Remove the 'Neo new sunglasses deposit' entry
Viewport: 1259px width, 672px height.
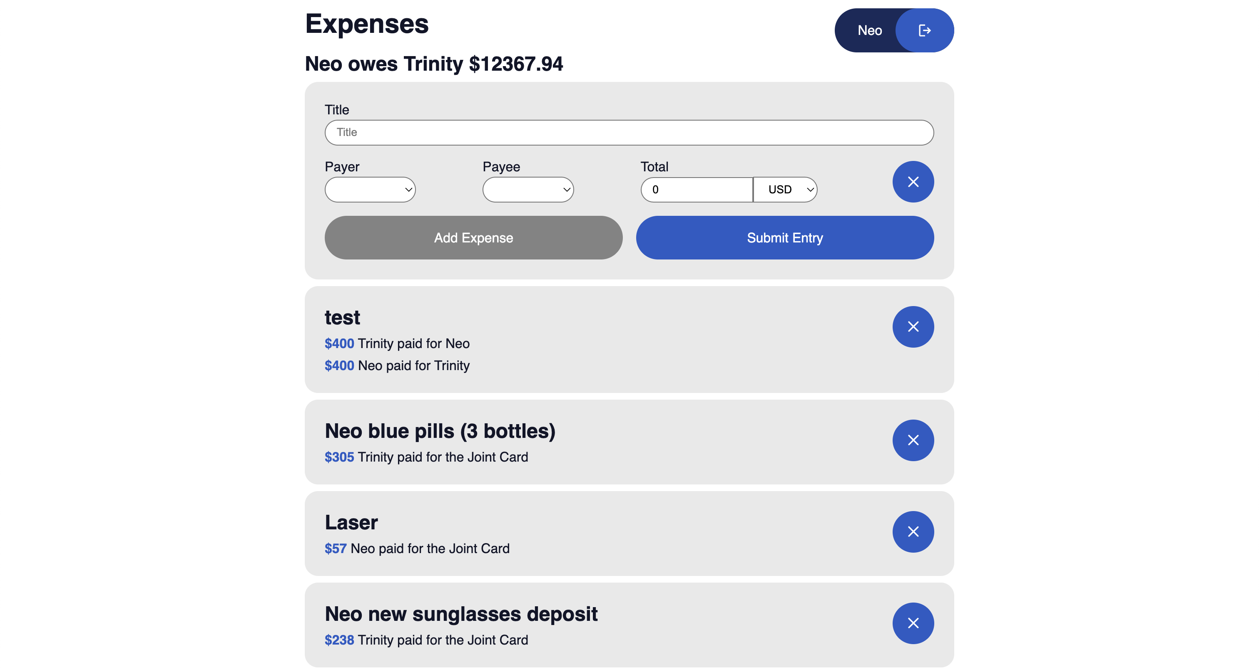click(x=913, y=623)
